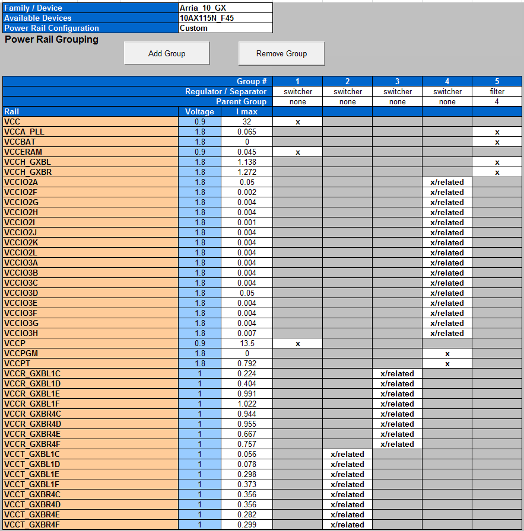Select the Group 3 column header
524x531 pixels.
397,81
